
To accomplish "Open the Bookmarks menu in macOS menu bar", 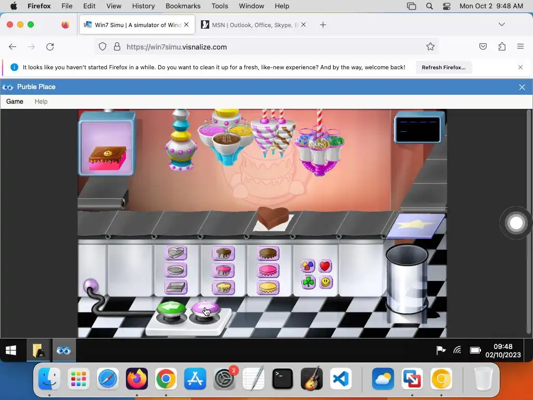I will tap(183, 6).
